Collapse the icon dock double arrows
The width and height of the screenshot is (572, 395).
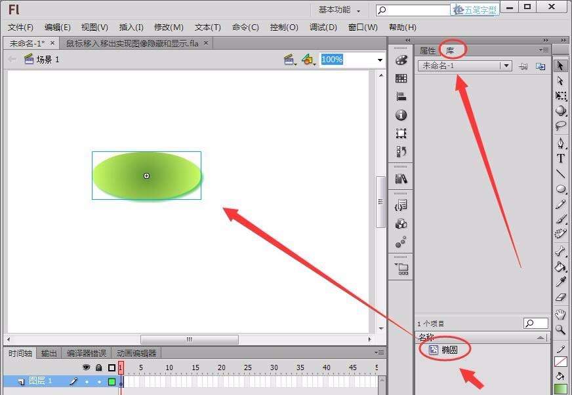pos(407,40)
